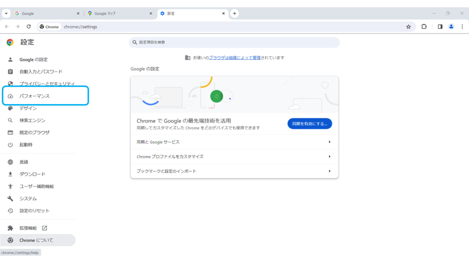The image size is (469, 263).
Task: Click the back navigation arrow
Action: click(x=7, y=27)
